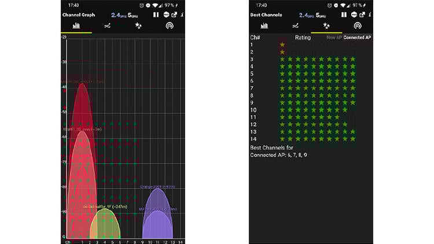Tap the channel 1 single-star rating row

[282, 45]
